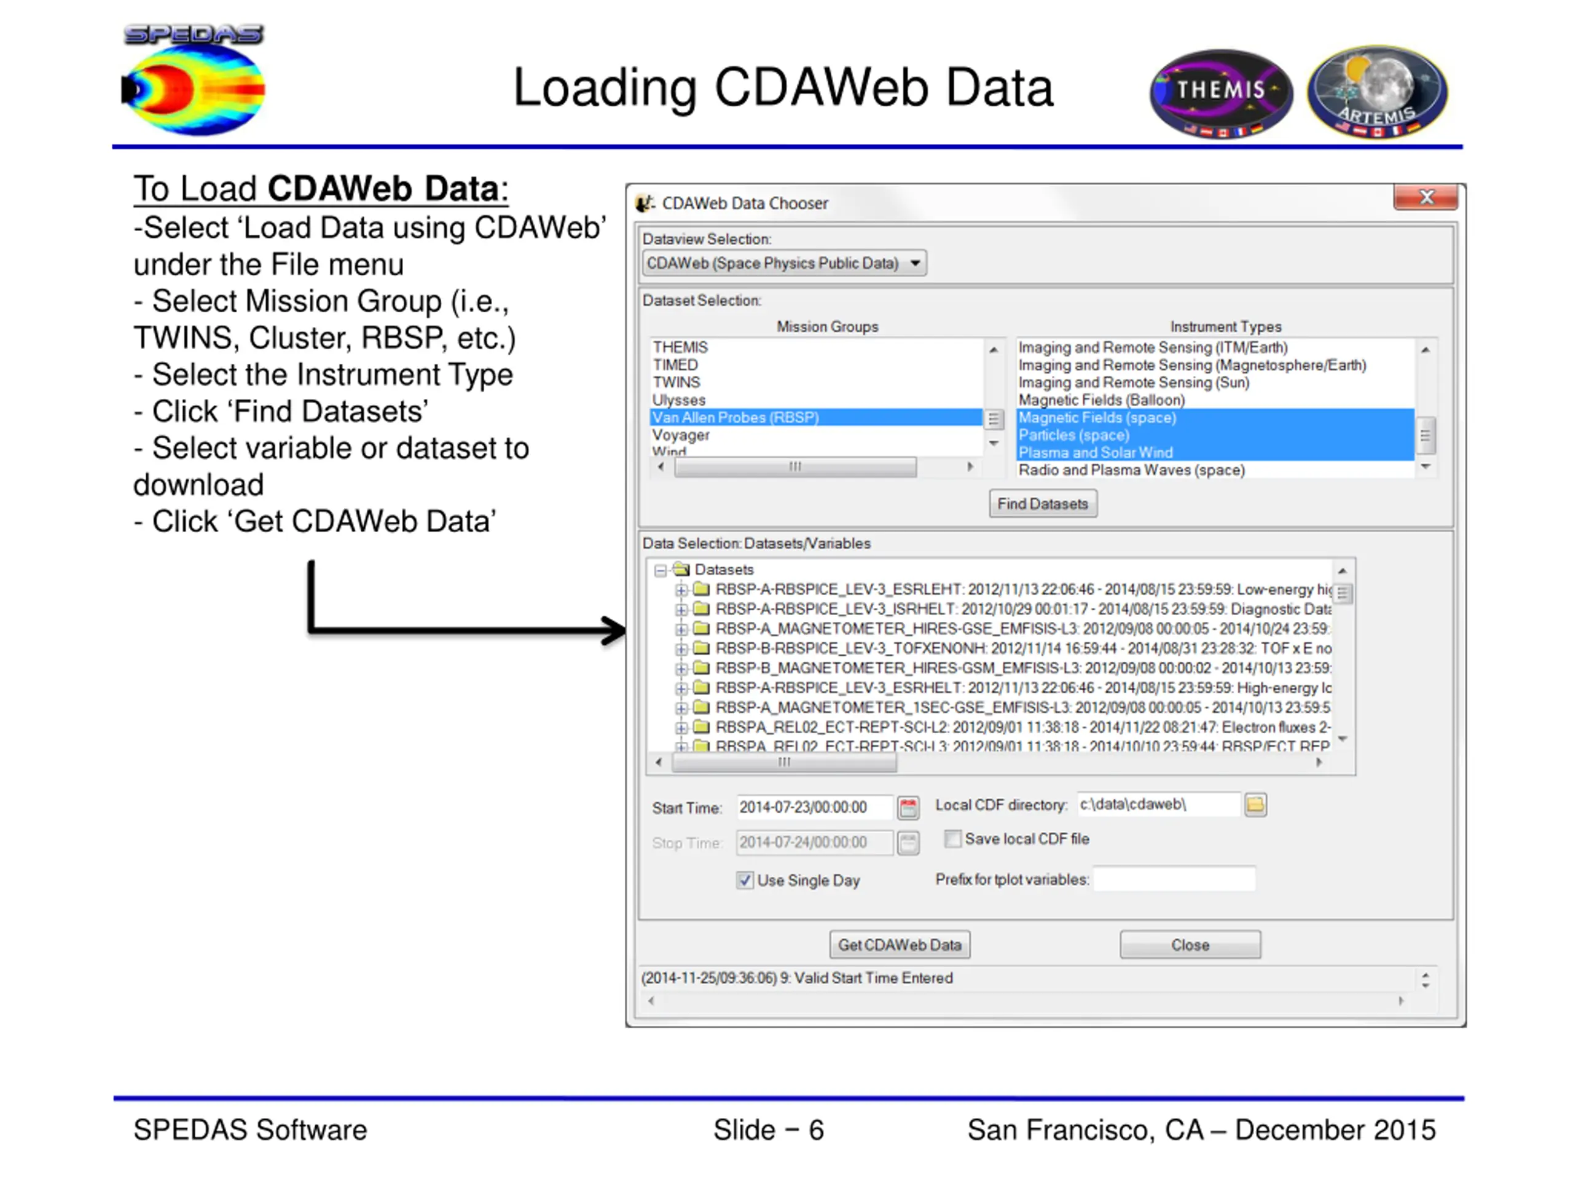Expand RBSP-A_MAGNETOMETER_1SEC-GSE_EMFISIS-L3 dataset
This screenshot has width=1573, height=1180.
tap(681, 708)
